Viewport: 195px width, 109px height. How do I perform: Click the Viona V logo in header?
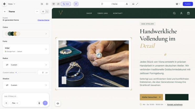pos(61,13)
